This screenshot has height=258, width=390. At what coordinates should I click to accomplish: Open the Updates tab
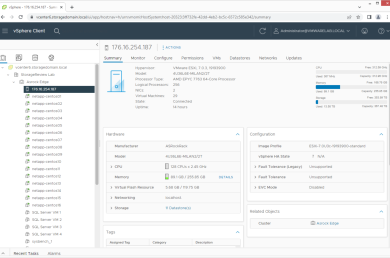click(x=293, y=58)
